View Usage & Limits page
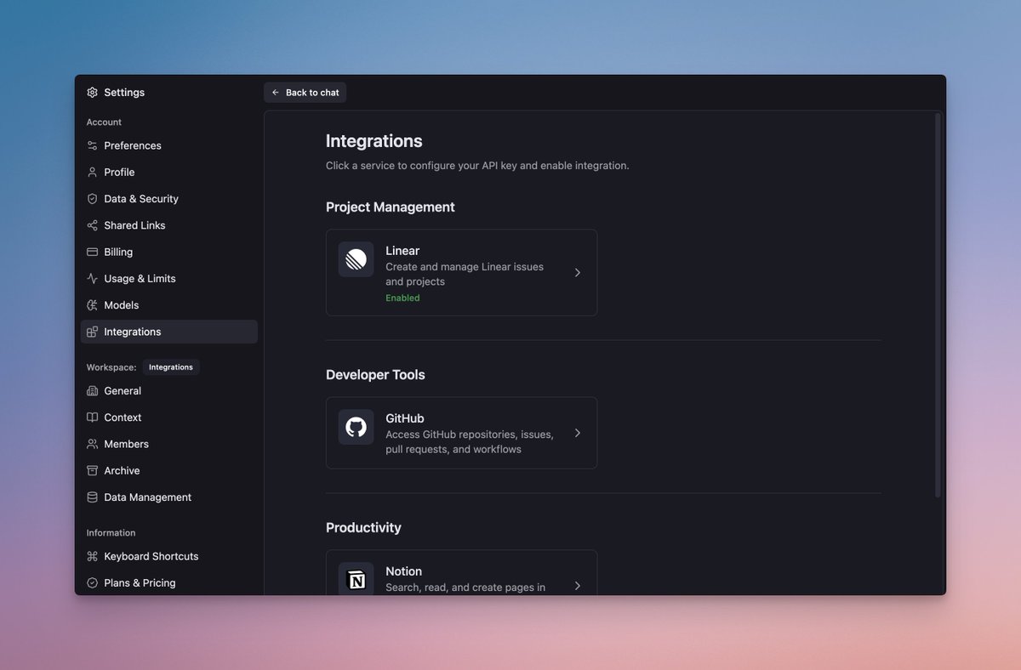The width and height of the screenshot is (1021, 670). (169, 278)
